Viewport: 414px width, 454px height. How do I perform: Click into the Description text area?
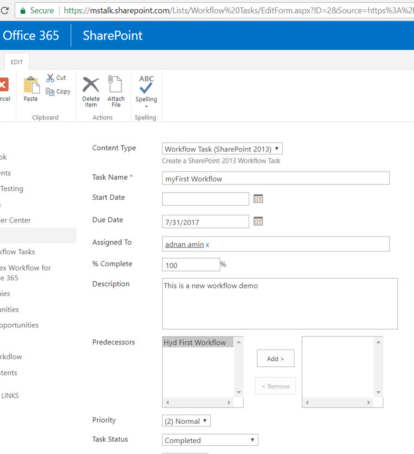(x=280, y=304)
